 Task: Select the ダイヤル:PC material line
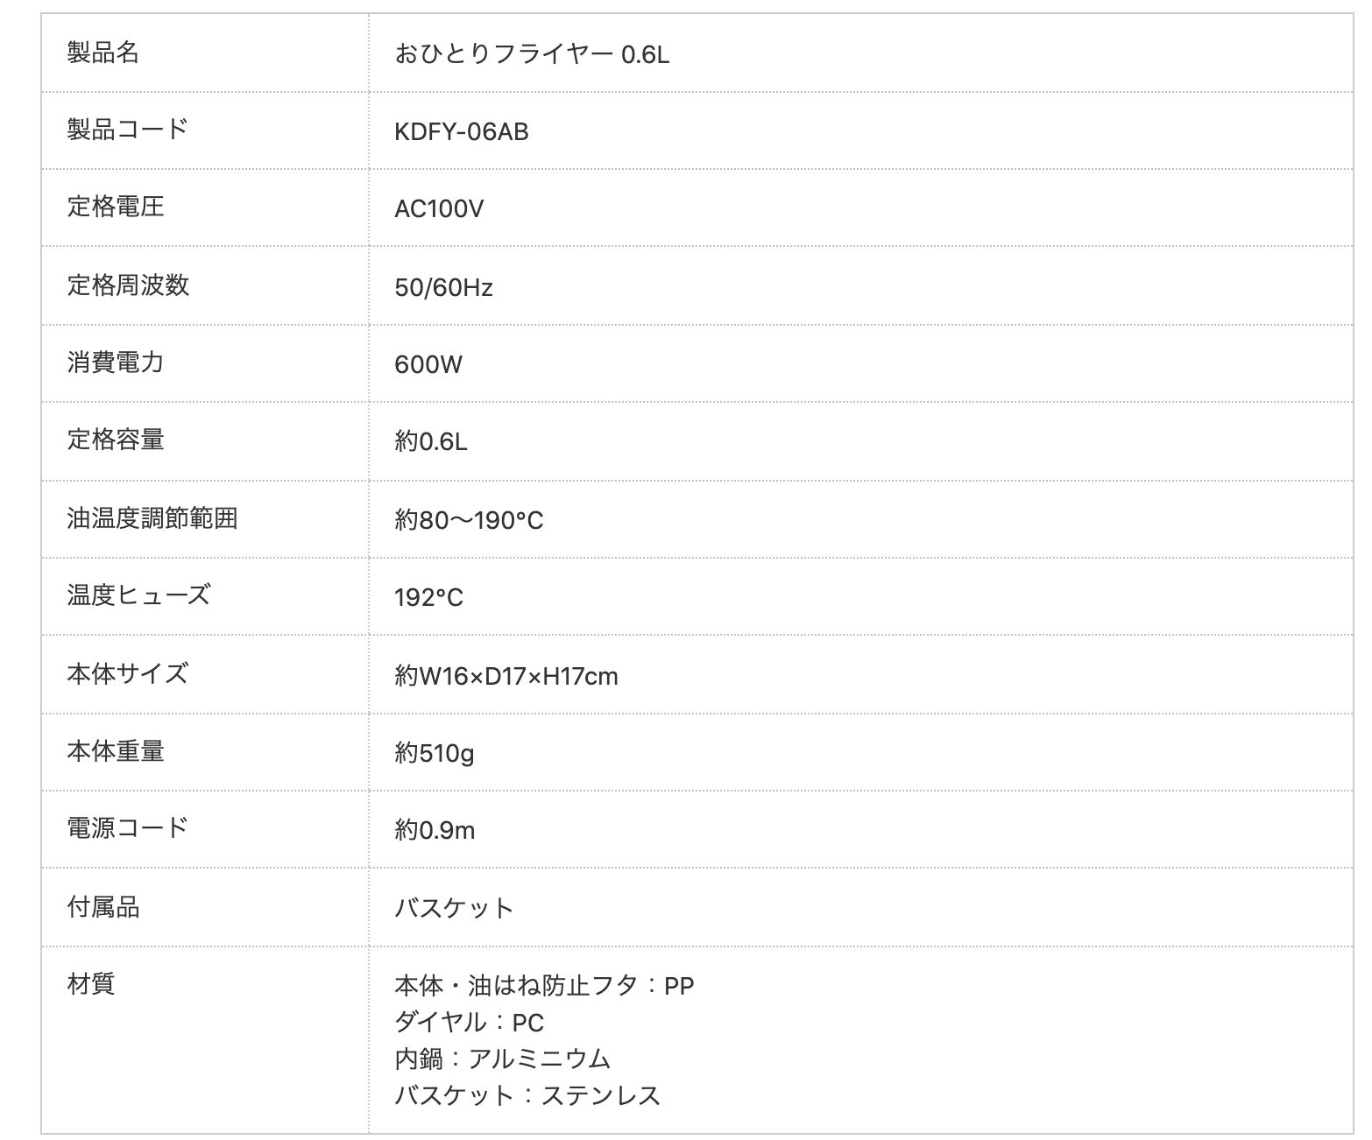469,1022
